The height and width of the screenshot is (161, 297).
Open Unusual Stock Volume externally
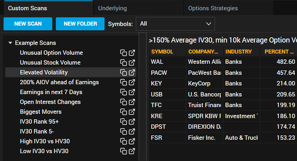(x=132, y=63)
